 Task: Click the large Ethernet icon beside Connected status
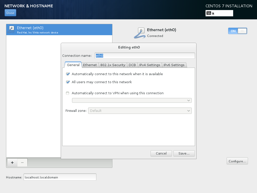point(140,33)
